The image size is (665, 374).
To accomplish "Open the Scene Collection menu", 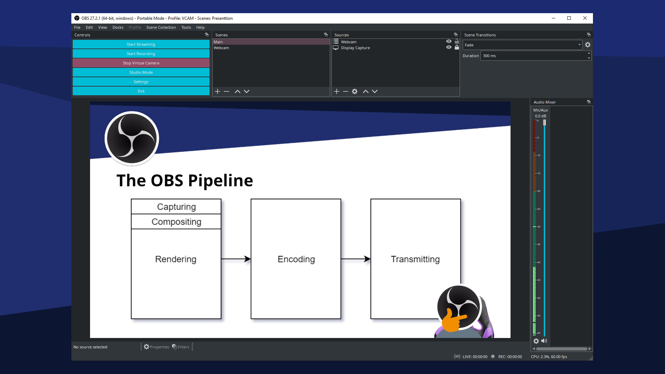I will 161,27.
